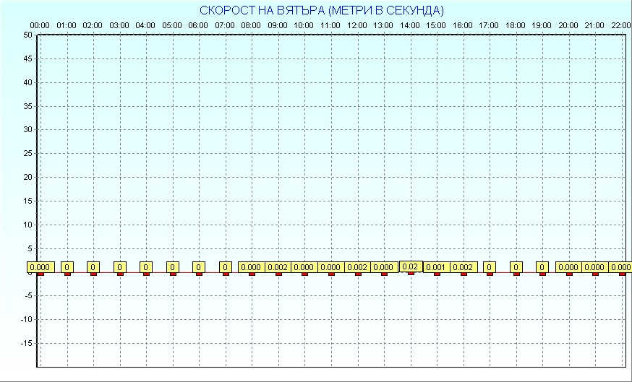Click the chart title about wind speed
This screenshot has width=632, height=382.
[x=322, y=10]
